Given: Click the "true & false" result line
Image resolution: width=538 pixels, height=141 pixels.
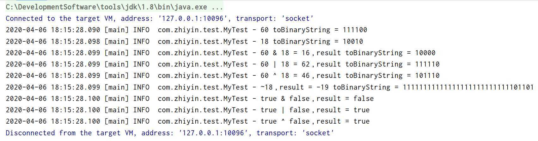Looking at the screenshot, I should pyautogui.click(x=190, y=99).
